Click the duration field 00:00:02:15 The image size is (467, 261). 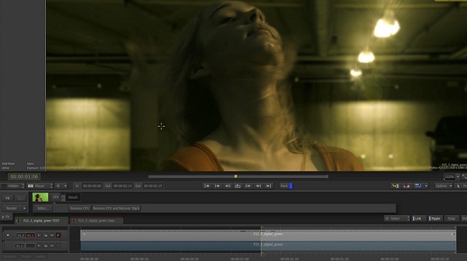click(x=153, y=186)
